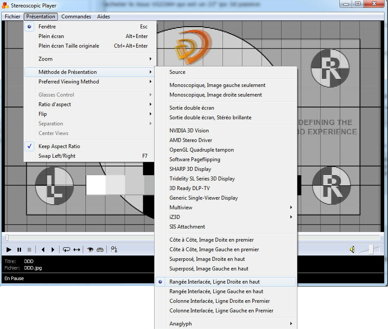Open the Fichier menu

12,17
